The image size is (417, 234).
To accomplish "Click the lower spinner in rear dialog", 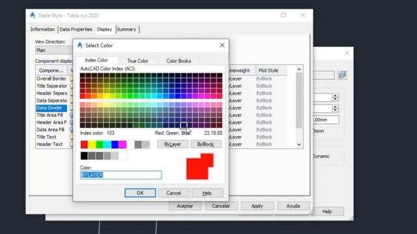I will point(335,108).
